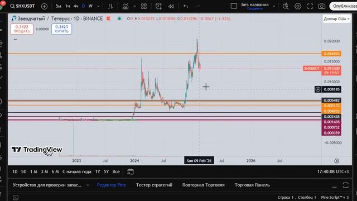Undo the last chart action
357x201 pixels.
pos(186,6)
